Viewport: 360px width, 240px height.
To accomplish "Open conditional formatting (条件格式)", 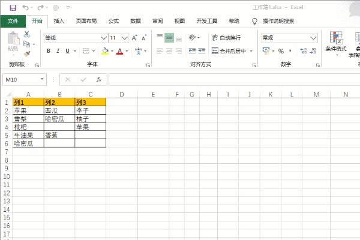I will 336,44.
